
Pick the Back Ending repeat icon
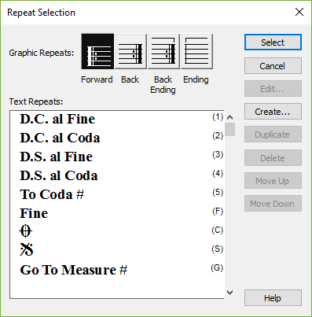pos(163,51)
